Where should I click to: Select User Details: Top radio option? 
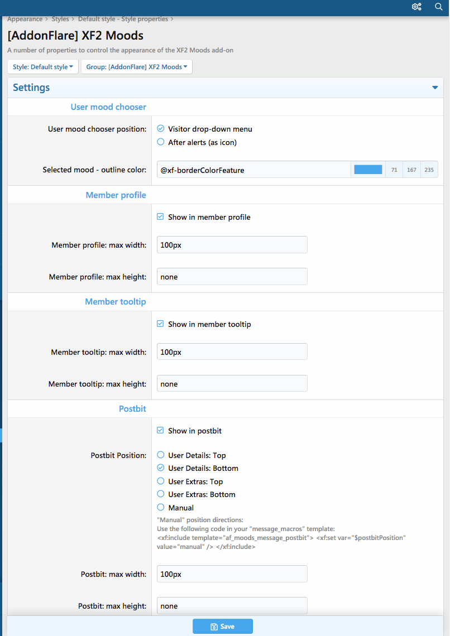pos(161,455)
